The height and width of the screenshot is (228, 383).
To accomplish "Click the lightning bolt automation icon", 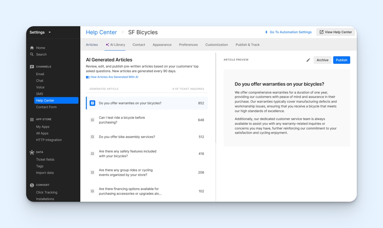I will 266,32.
